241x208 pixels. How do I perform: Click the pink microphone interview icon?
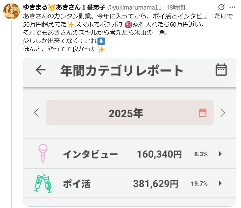(43, 153)
